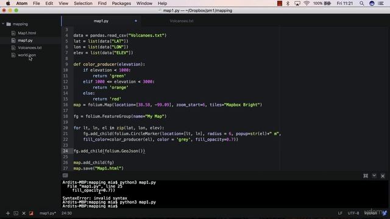
Task: Open the Find menu
Action: [x=102, y=3]
